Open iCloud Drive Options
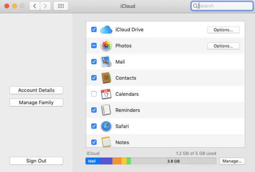The width and height of the screenshot is (255, 172). pos(223,30)
